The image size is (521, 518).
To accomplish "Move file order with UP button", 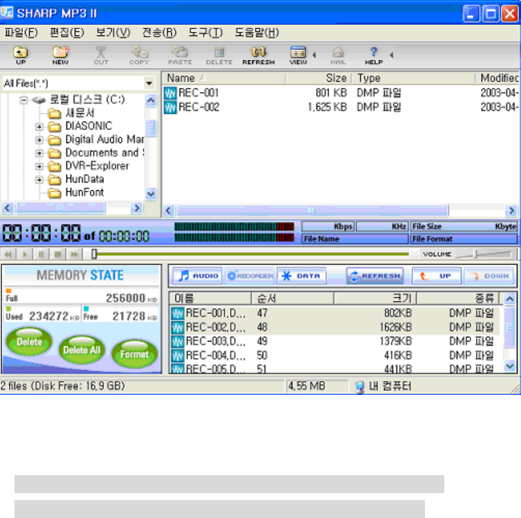I will (437, 276).
